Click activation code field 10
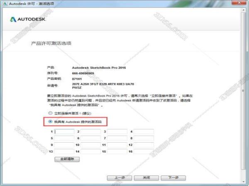 pos(90,145)
